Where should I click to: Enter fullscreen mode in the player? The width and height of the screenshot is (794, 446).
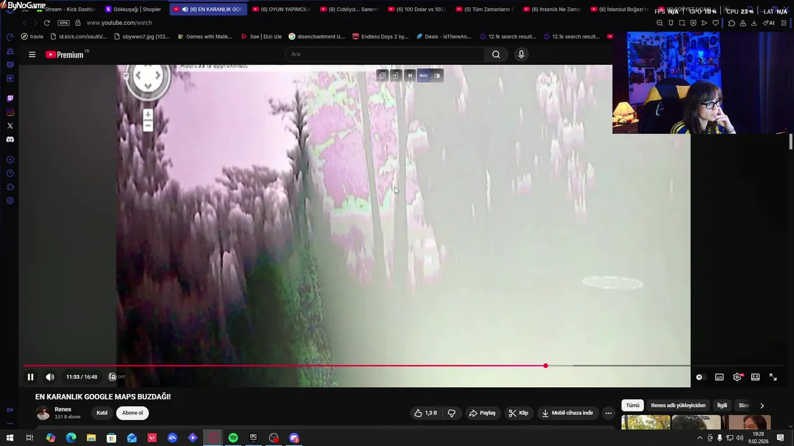click(x=774, y=377)
